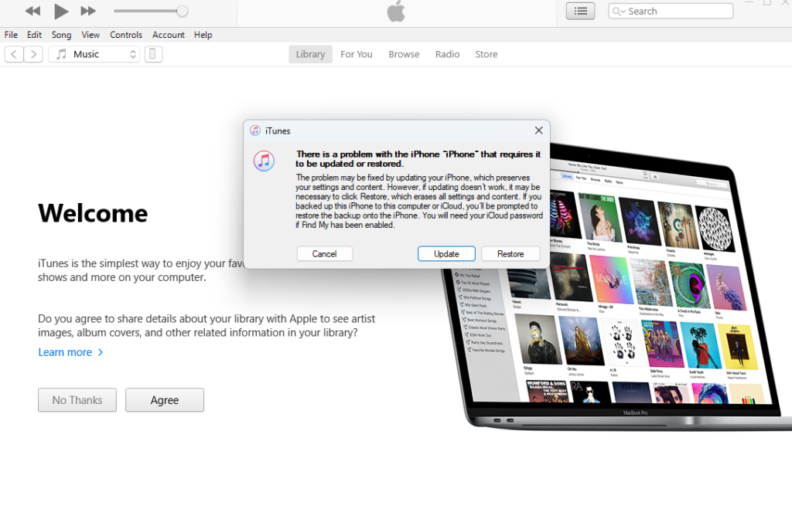Switch to the For You tab
Image resolution: width=792 pixels, height=519 pixels.
(356, 54)
